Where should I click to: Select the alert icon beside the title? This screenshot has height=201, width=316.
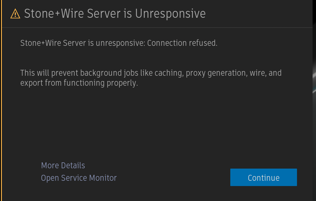coord(15,14)
